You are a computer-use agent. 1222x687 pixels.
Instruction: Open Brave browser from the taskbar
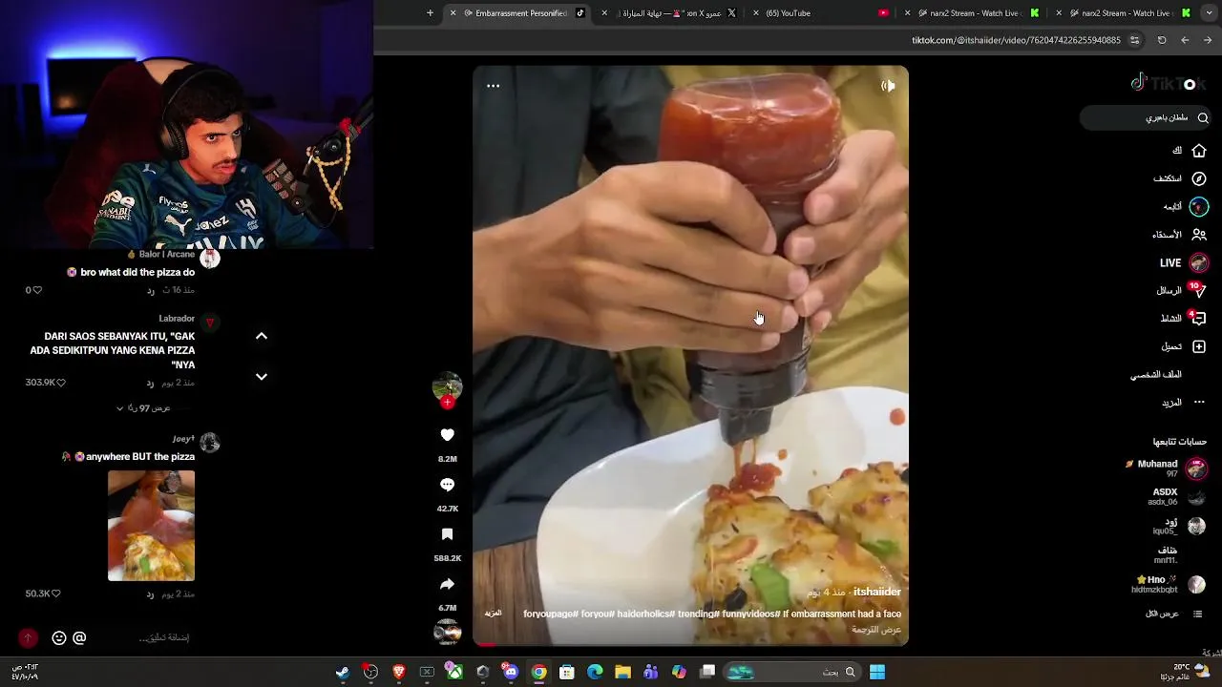click(399, 673)
